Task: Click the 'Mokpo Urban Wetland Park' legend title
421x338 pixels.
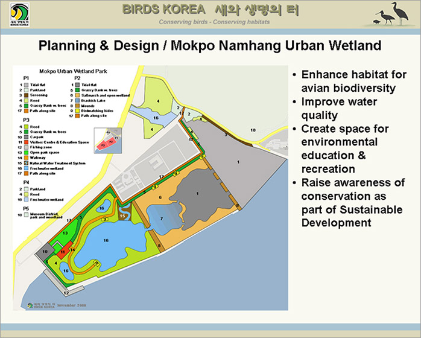Action: pos(73,71)
